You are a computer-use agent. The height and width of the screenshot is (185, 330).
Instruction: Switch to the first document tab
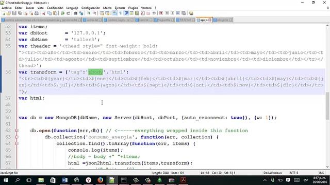(x=41, y=20)
